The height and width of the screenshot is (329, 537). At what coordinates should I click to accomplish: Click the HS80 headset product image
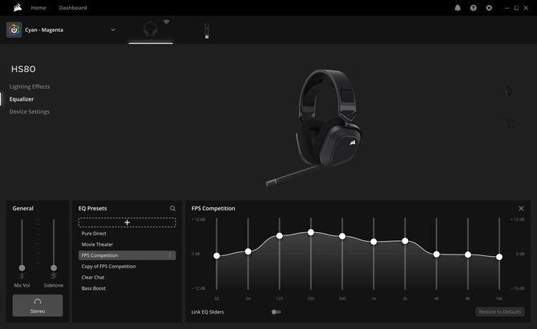click(315, 127)
